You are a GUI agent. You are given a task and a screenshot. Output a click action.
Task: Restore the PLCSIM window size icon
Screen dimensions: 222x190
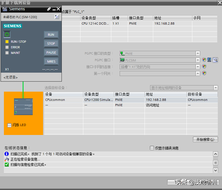pos(49,9)
